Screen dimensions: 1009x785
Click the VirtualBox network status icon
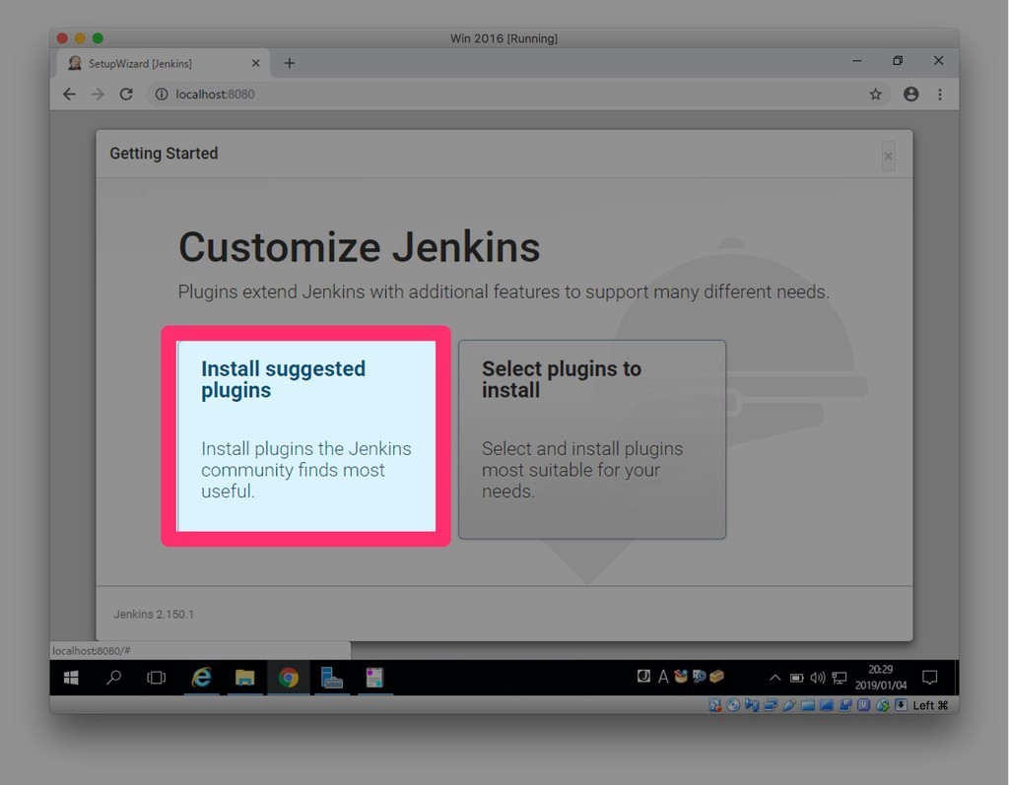point(771,705)
